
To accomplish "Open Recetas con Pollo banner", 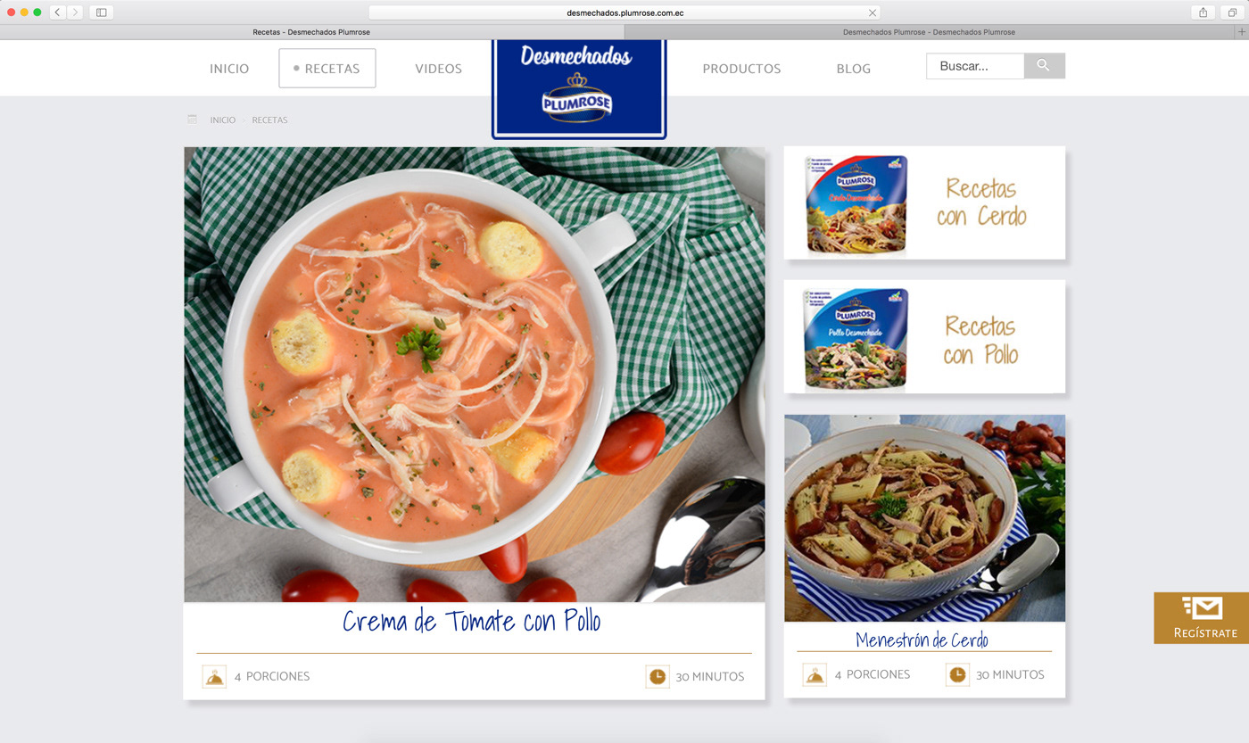I will click(924, 337).
